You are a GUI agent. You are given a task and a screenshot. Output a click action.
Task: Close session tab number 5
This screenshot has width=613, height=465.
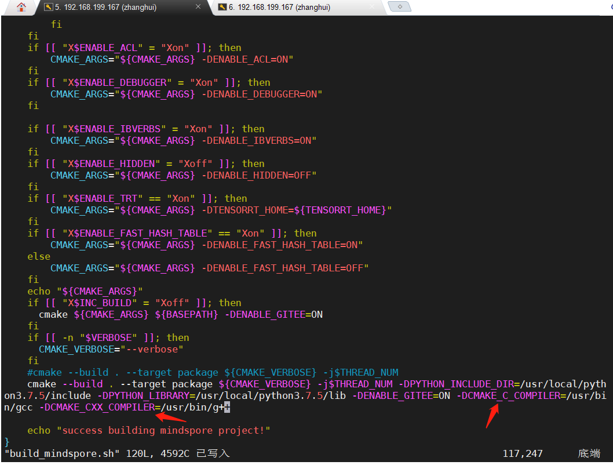coord(198,6)
